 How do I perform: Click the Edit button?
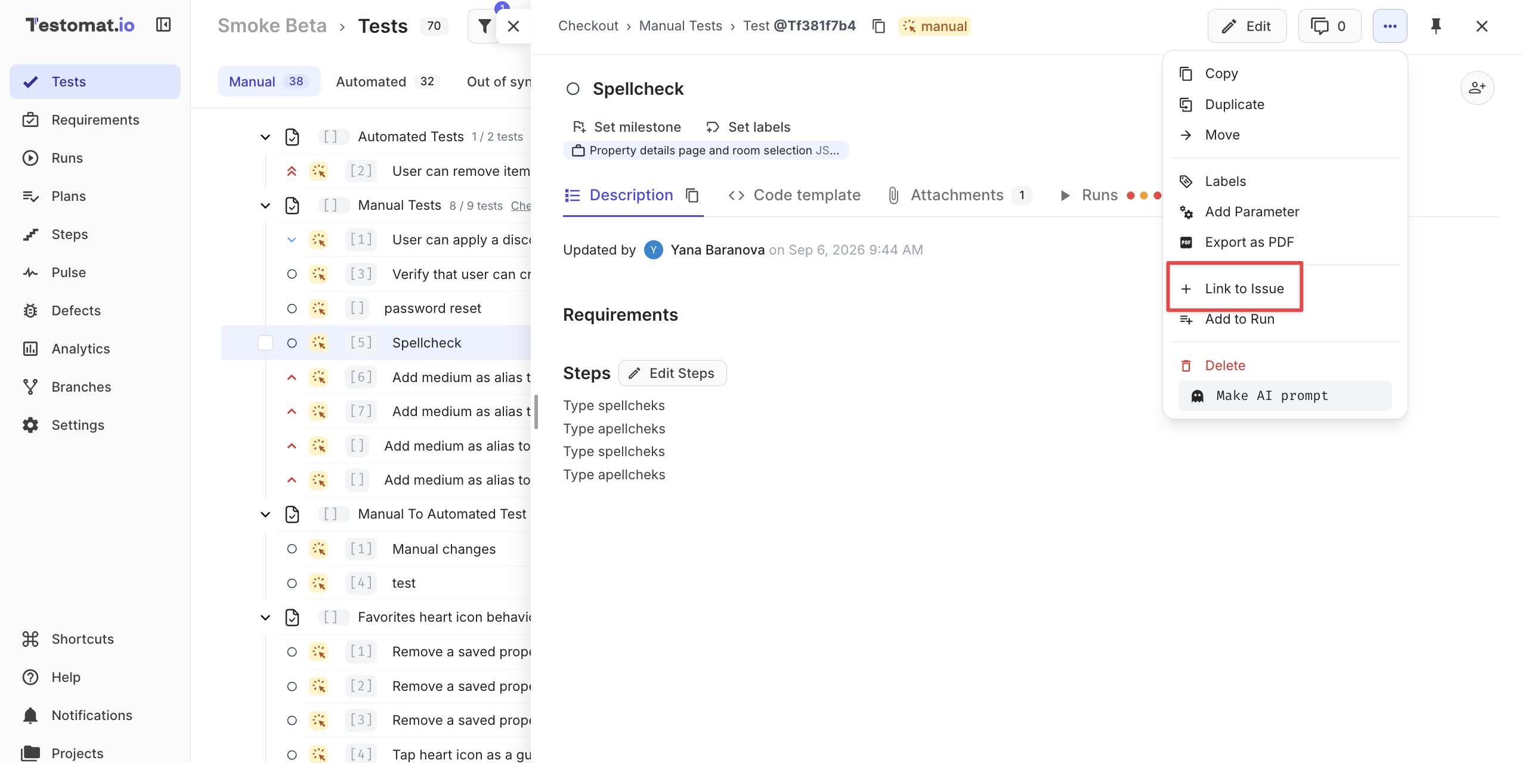click(1246, 26)
